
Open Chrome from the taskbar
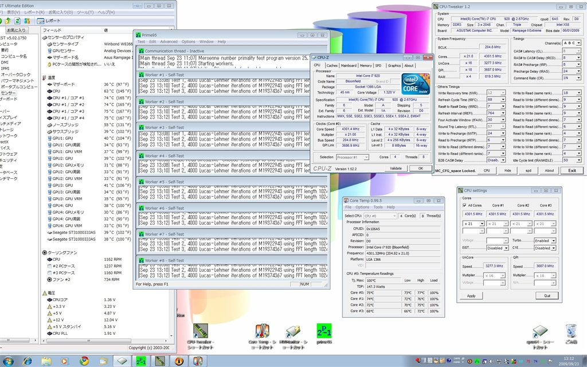click(84, 361)
